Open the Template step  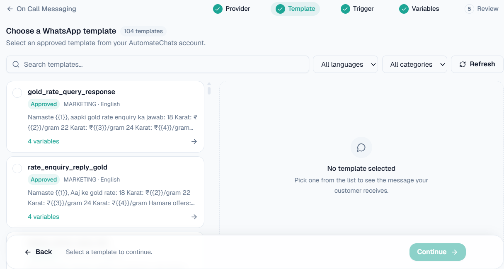(x=295, y=9)
